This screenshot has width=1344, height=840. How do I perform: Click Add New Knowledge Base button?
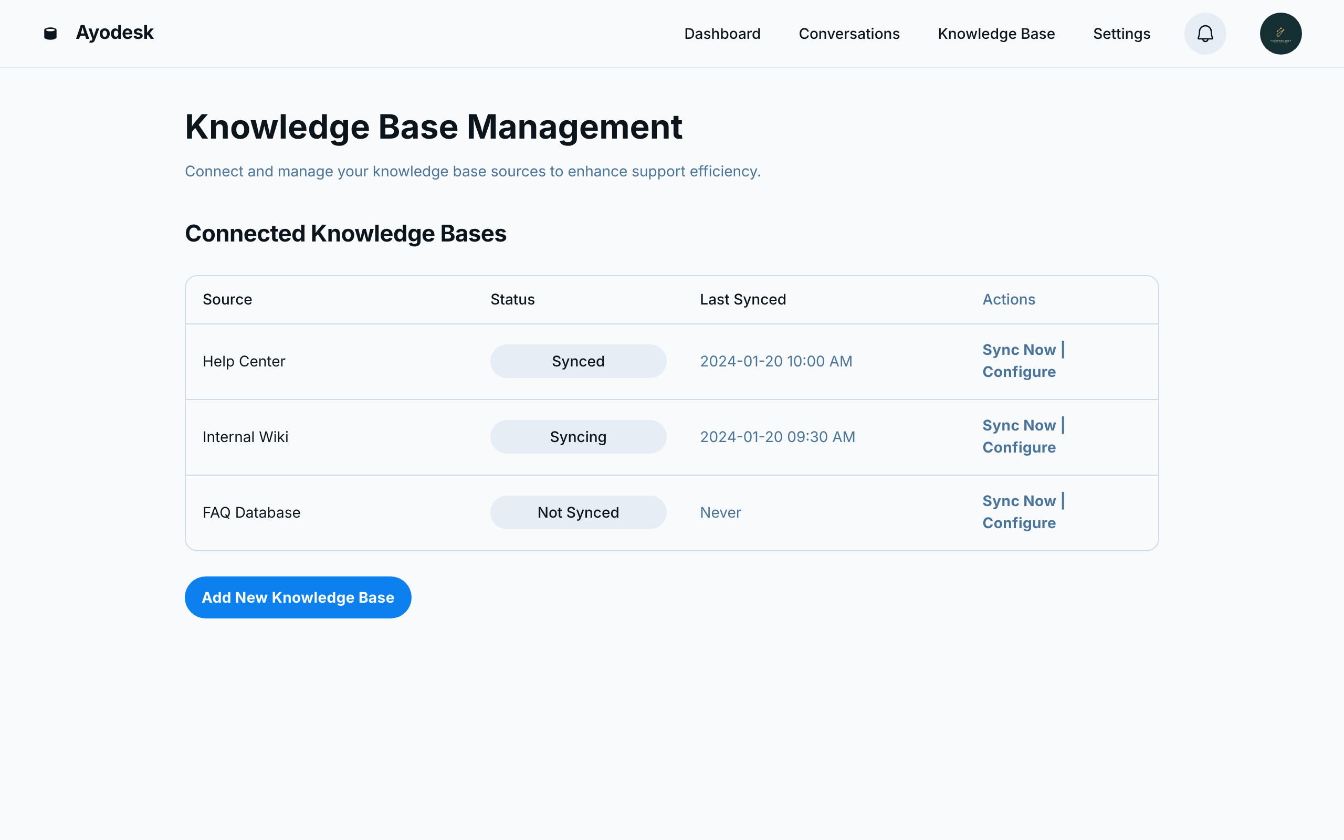[298, 597]
